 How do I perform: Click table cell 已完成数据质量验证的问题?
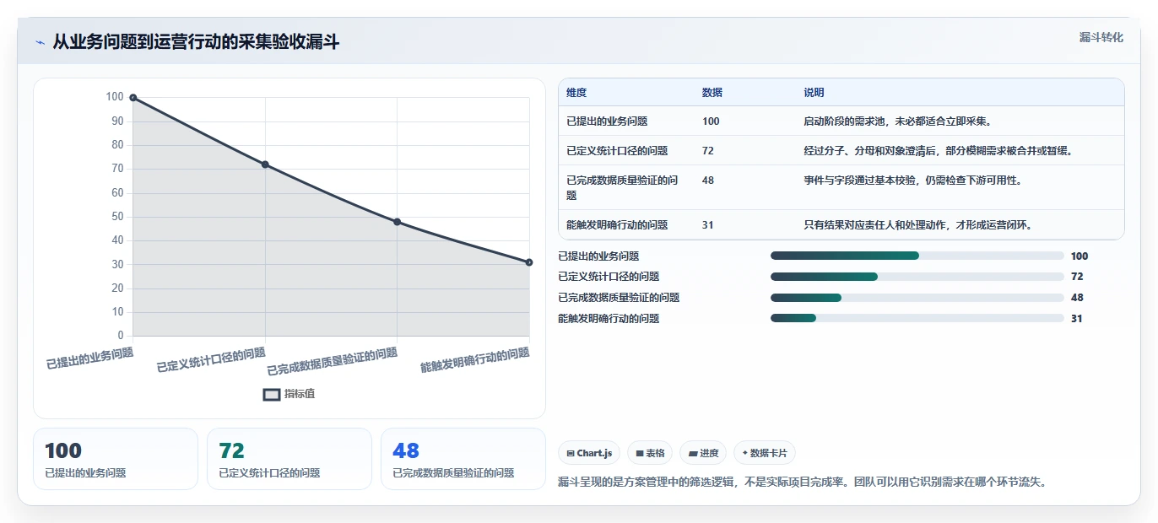[x=622, y=187]
